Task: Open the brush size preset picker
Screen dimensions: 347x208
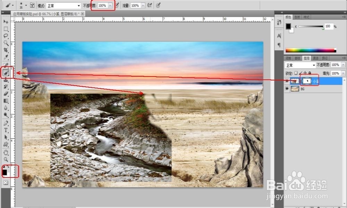Action: point(26,5)
